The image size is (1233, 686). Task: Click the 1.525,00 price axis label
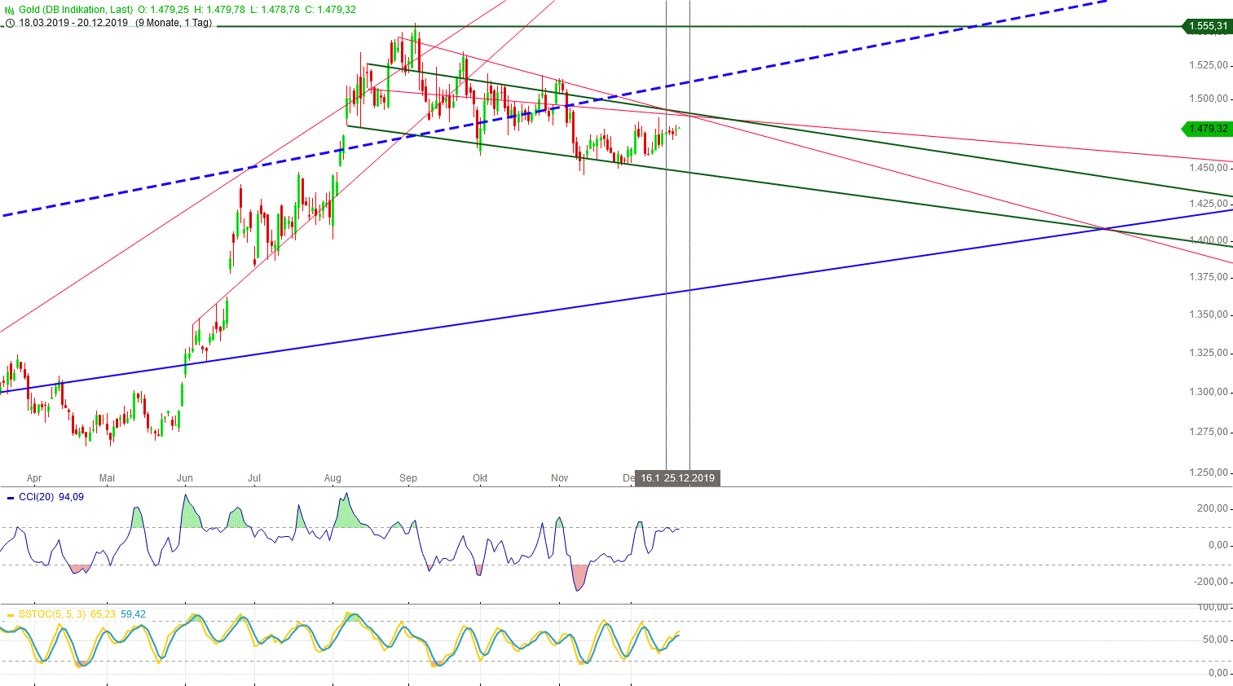1209,65
